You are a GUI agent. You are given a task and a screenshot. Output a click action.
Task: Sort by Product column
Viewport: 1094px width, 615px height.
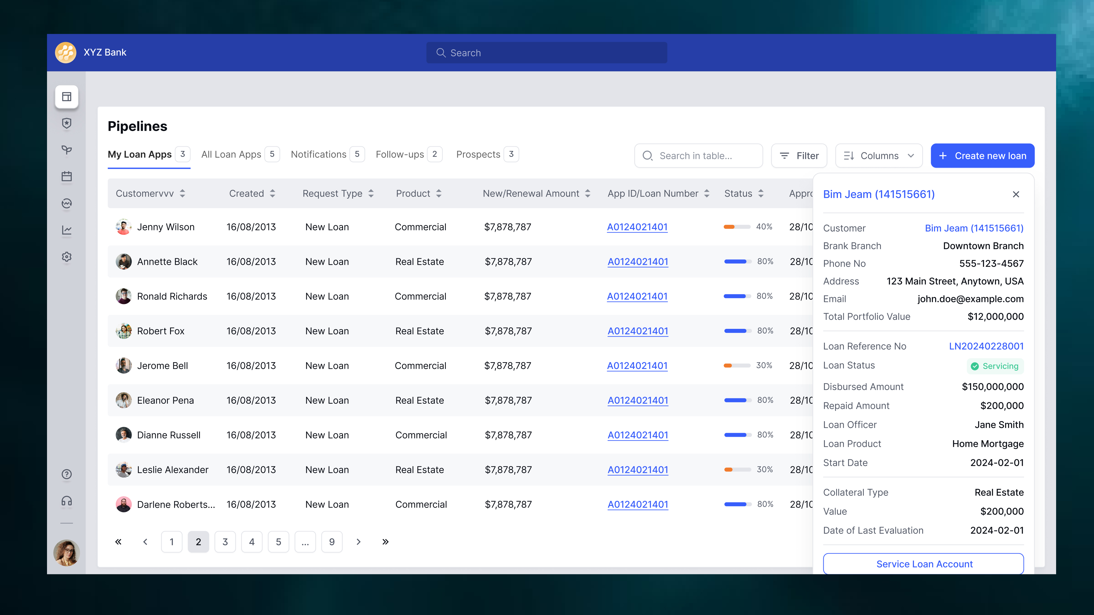coord(439,194)
